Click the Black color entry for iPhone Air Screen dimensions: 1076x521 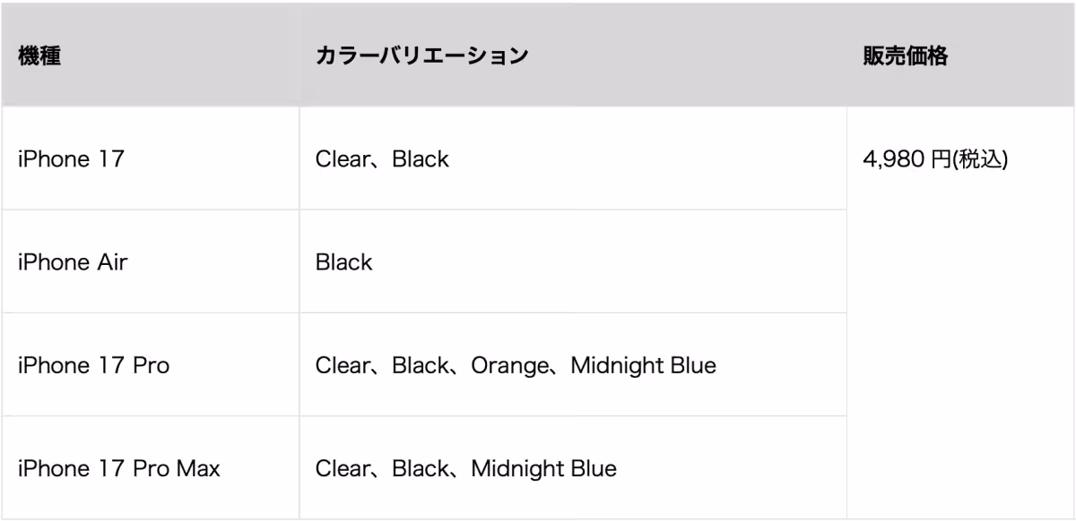(x=343, y=263)
